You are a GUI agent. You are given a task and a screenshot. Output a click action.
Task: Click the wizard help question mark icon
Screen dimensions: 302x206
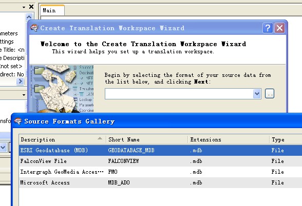[x=268, y=28]
